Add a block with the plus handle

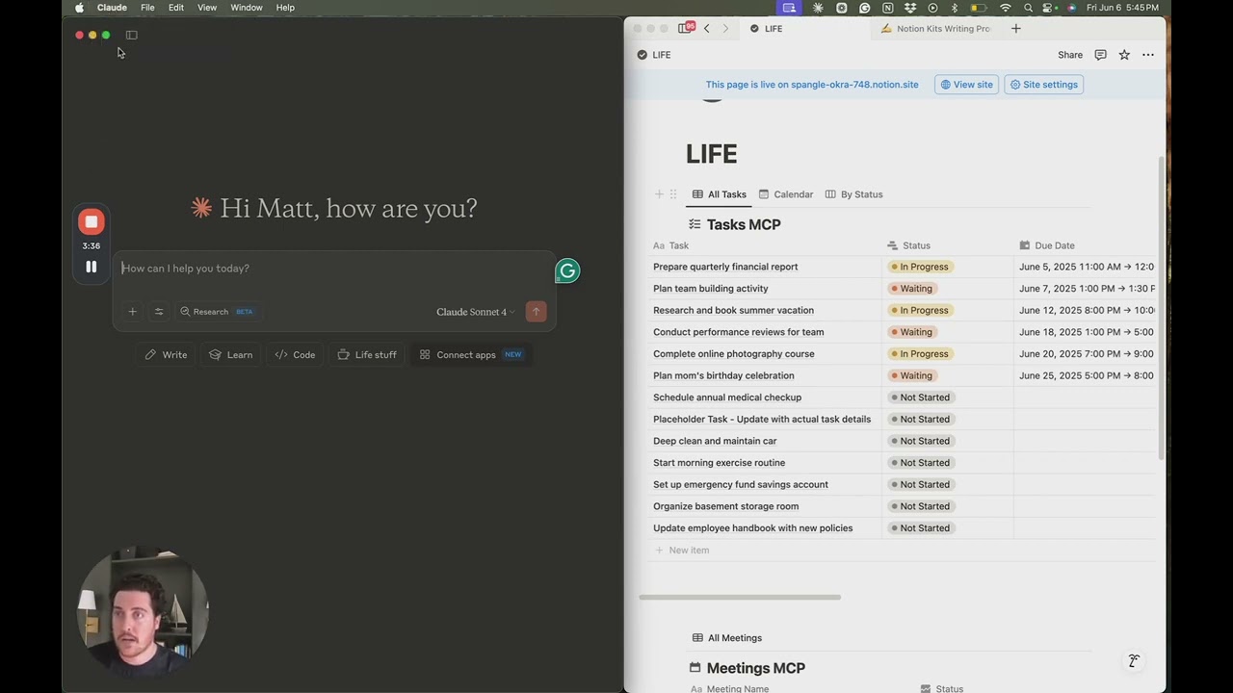click(x=659, y=194)
